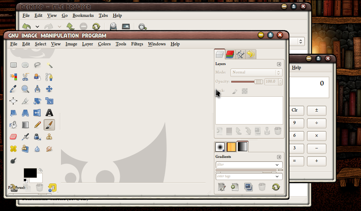Screen dimensions: 361x211
Task: Click the layer Opacity slider
Action: 247,82
